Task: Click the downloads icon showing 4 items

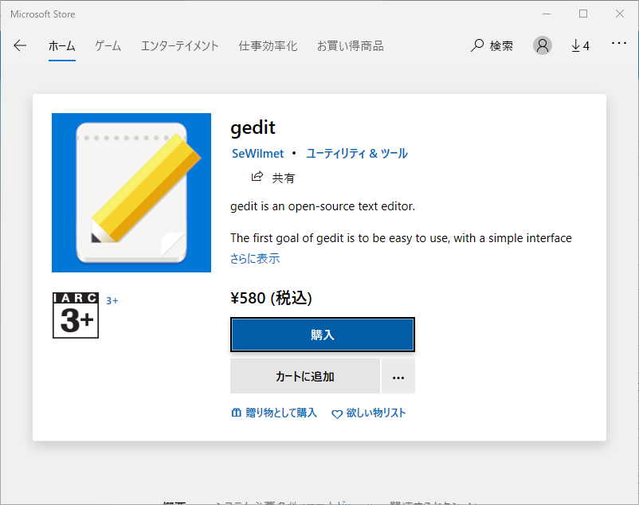Action: point(580,45)
